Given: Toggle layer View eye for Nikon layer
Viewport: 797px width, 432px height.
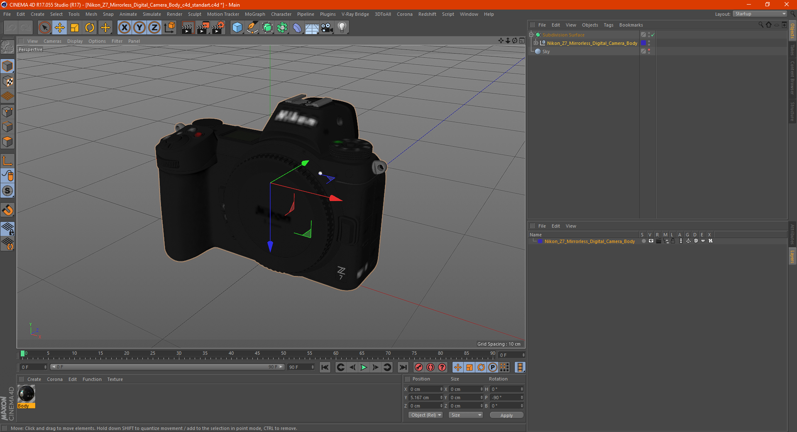Looking at the screenshot, I should point(651,241).
